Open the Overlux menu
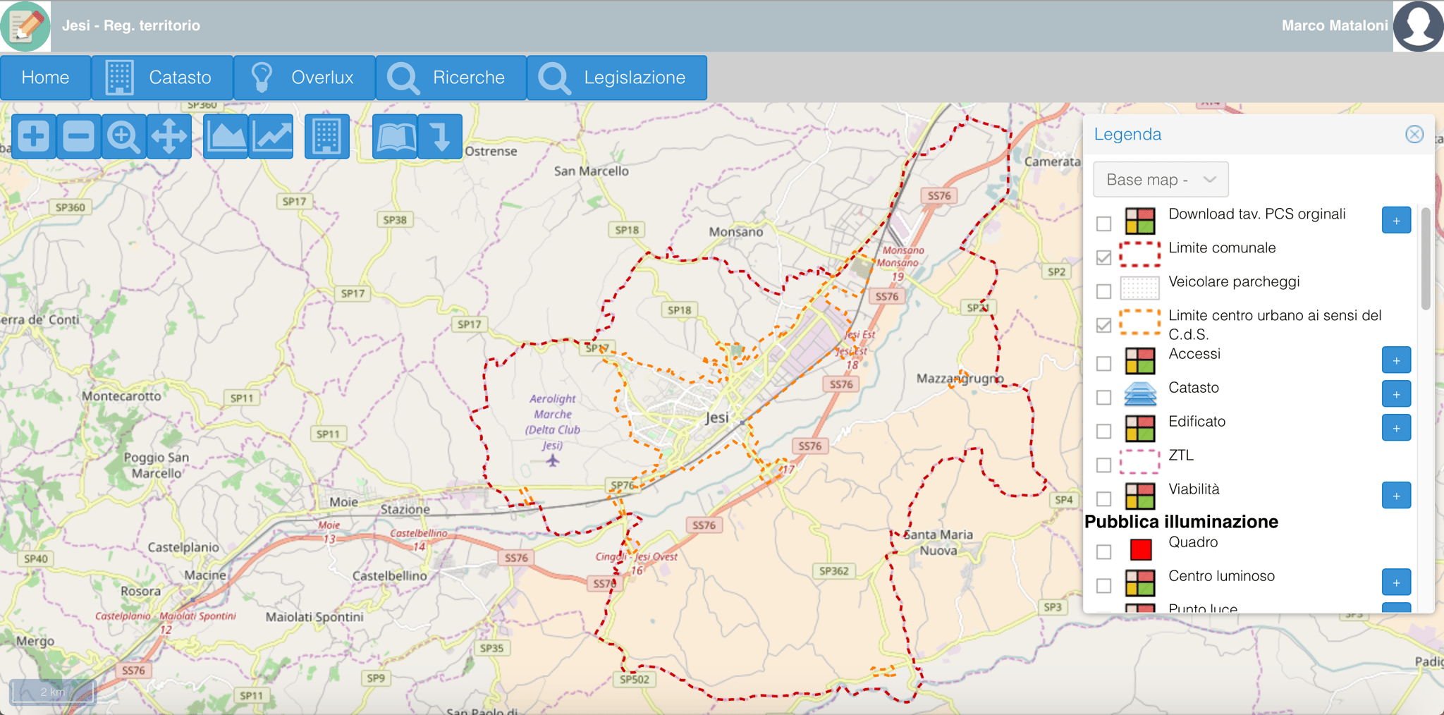Screen dimensions: 1444x715 coord(304,78)
